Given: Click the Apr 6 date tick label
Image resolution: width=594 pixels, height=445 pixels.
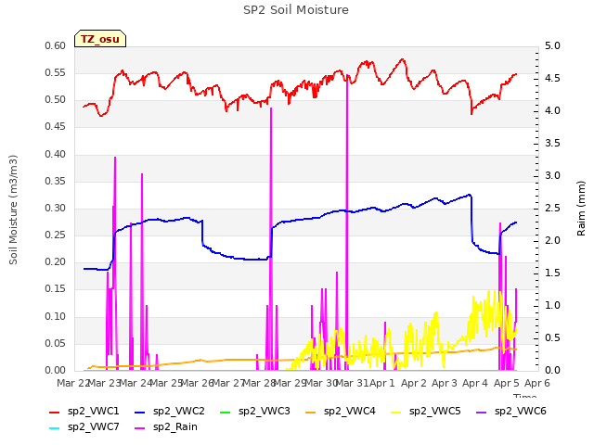Looking at the screenshot, I should (537, 383).
